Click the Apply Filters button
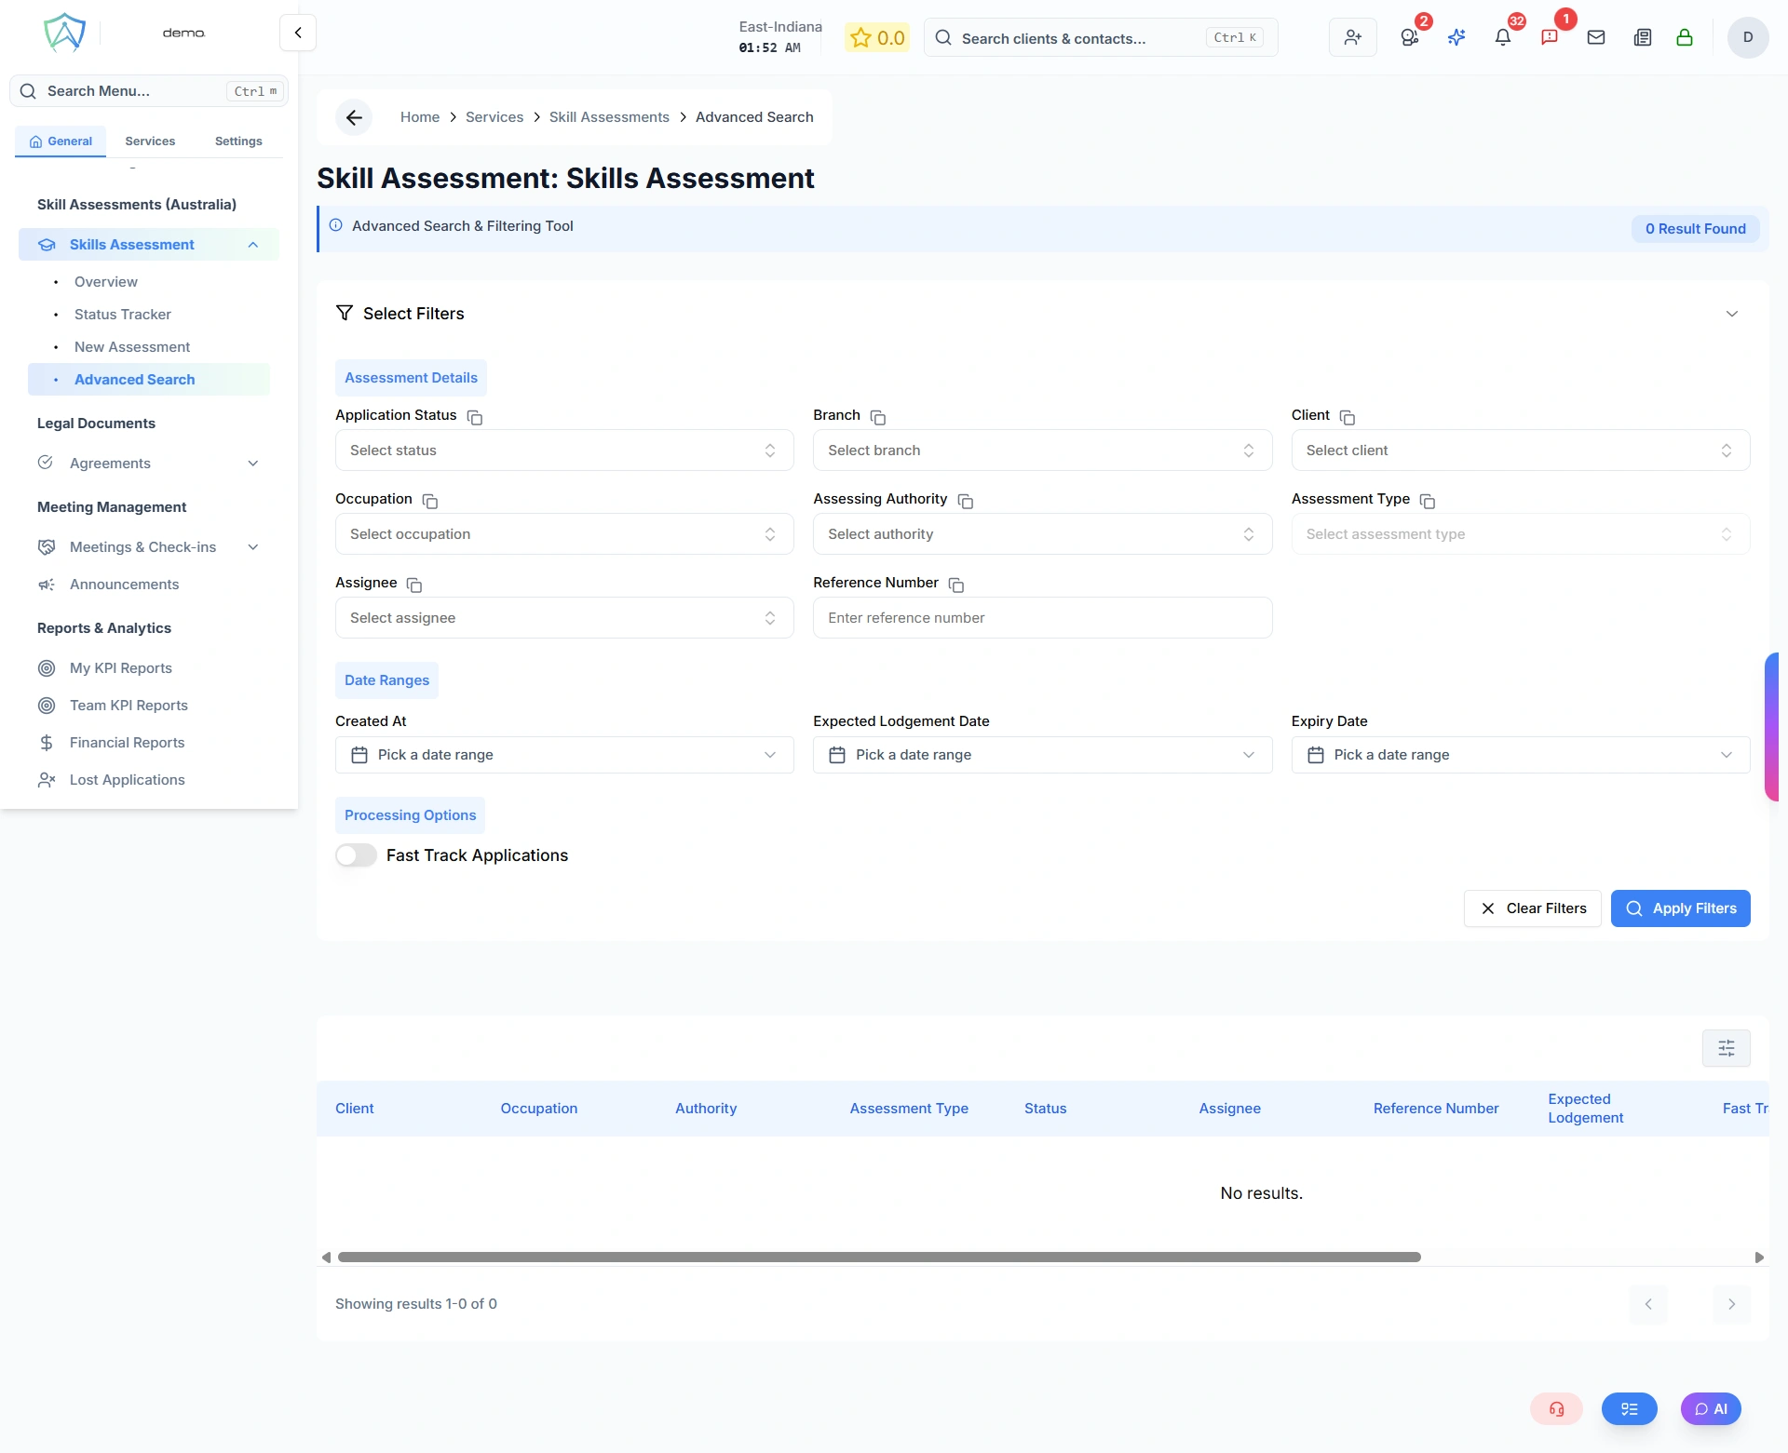Viewport: 1788px width, 1453px height. [1681, 908]
